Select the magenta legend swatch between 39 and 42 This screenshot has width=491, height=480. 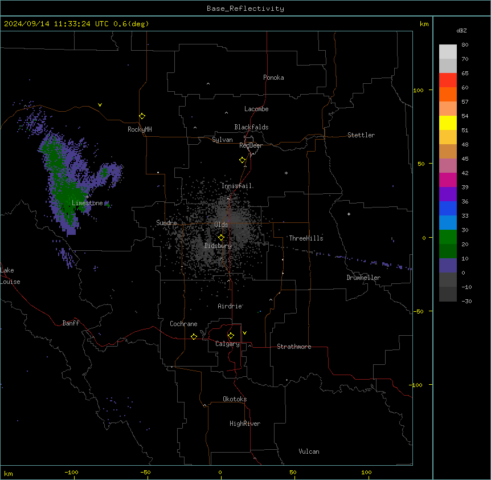448,180
